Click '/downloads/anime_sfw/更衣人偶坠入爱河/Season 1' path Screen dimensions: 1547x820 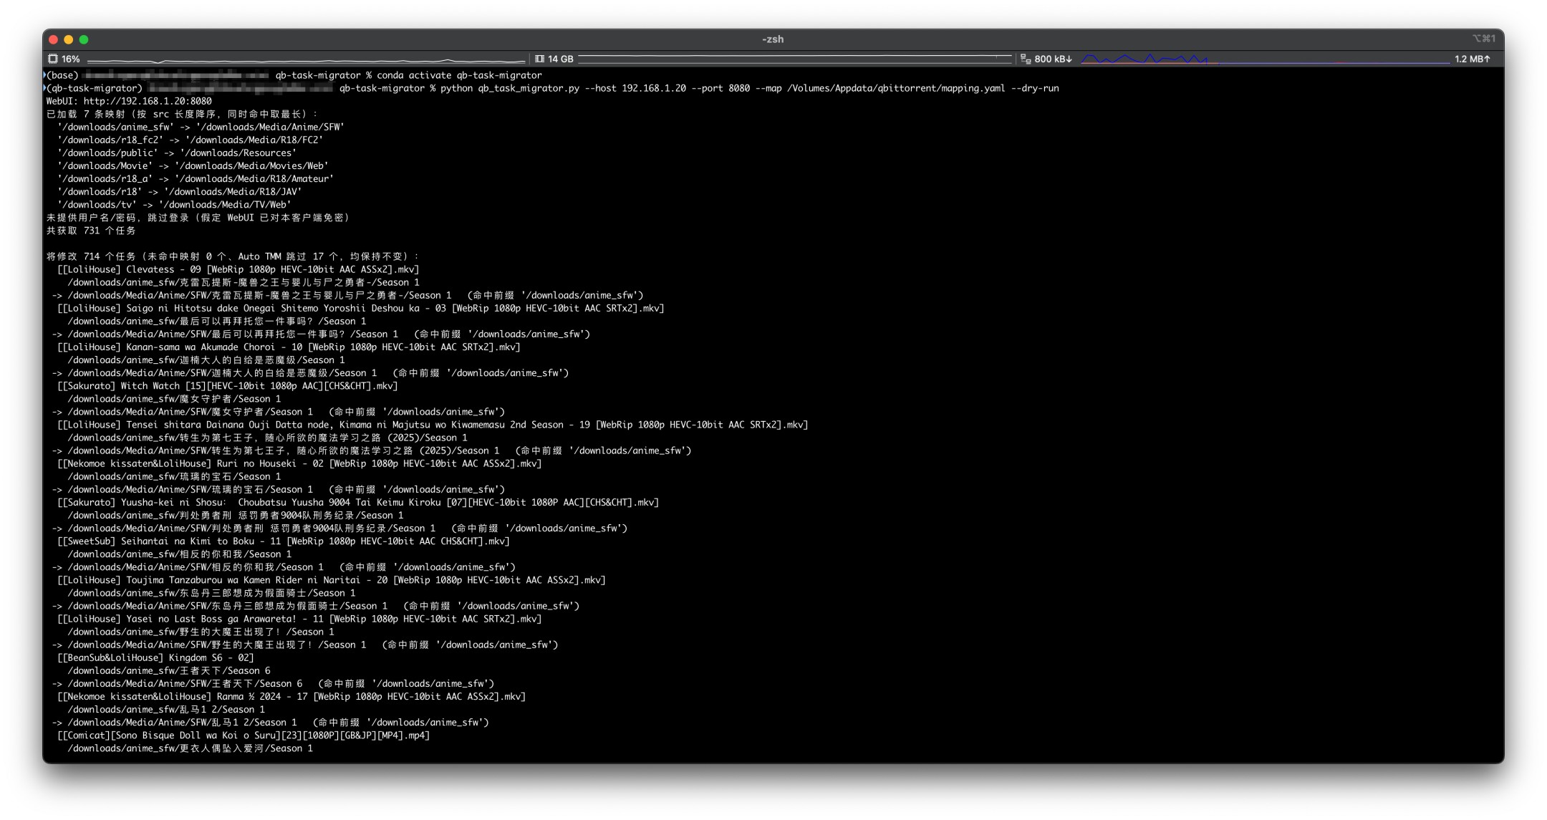tap(190, 748)
